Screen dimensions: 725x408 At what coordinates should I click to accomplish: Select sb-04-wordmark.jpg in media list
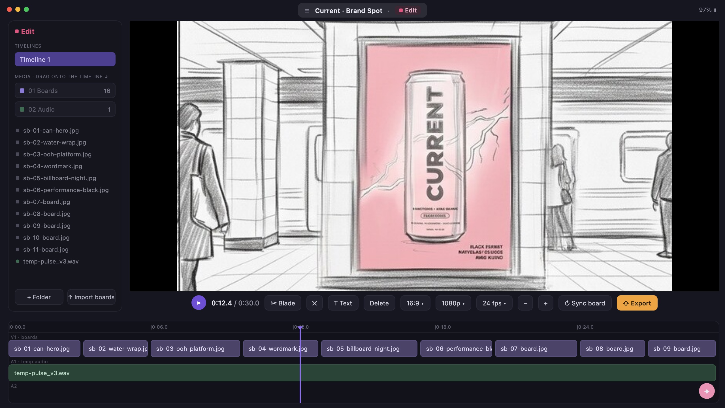click(x=65, y=166)
